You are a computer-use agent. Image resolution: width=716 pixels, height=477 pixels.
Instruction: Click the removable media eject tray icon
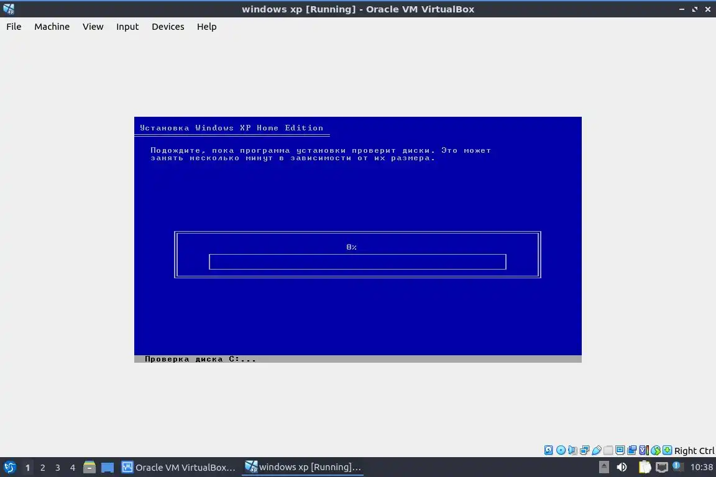coord(604,467)
